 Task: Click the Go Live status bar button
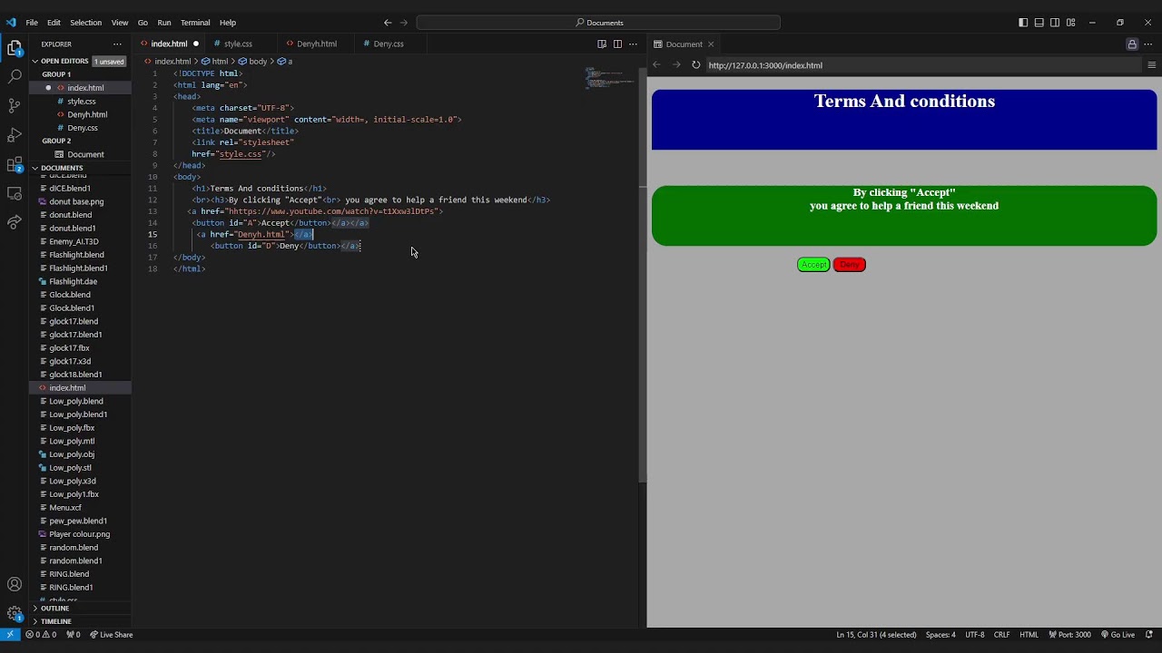pos(1118,635)
